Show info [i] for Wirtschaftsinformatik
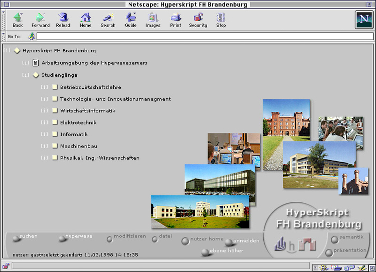 [x=44, y=110]
